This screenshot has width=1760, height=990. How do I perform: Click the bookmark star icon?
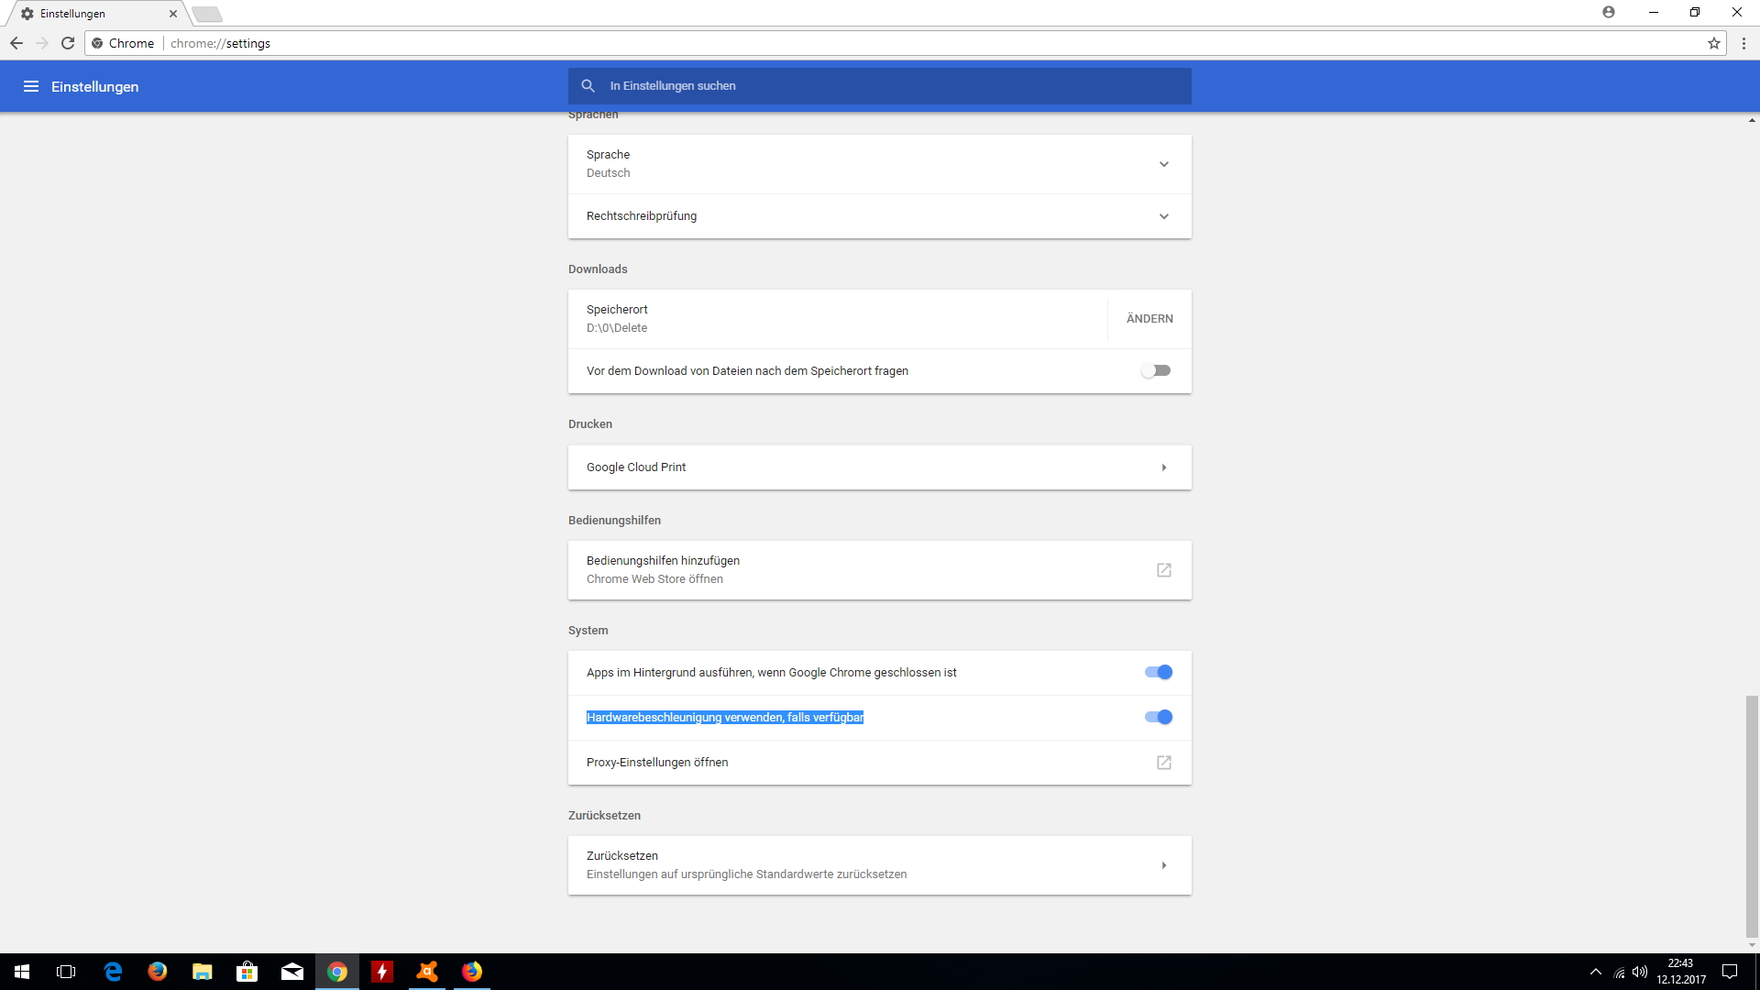pos(1713,43)
